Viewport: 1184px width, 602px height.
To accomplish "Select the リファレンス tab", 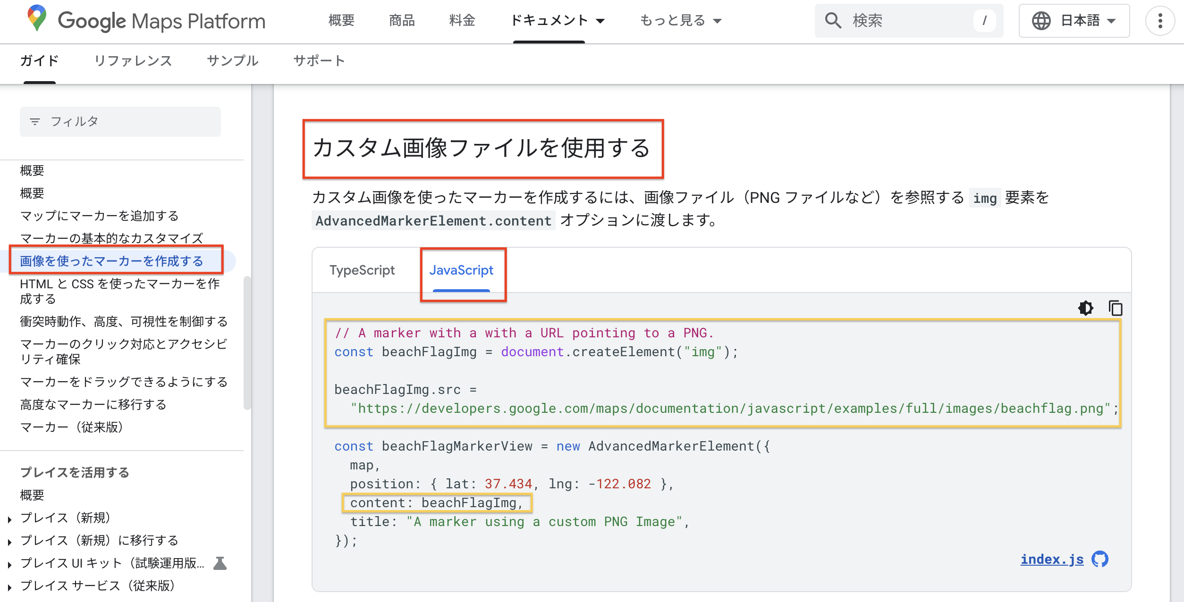I will pyautogui.click(x=133, y=61).
